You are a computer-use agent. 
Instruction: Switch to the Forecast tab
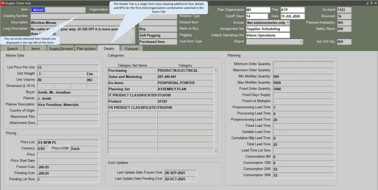pos(132,49)
